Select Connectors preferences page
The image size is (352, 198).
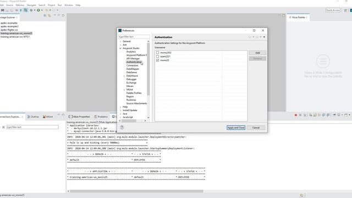(132, 65)
